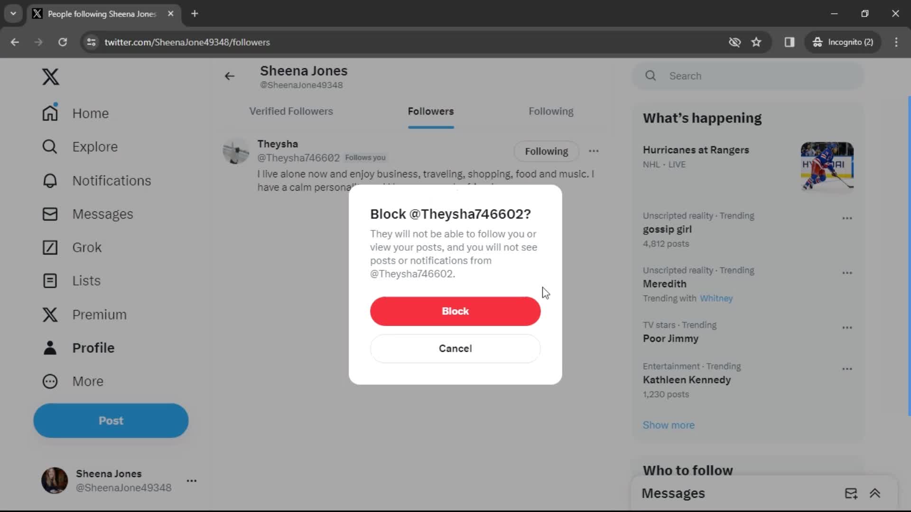
Task: Click the Post compose button
Action: coord(111,421)
